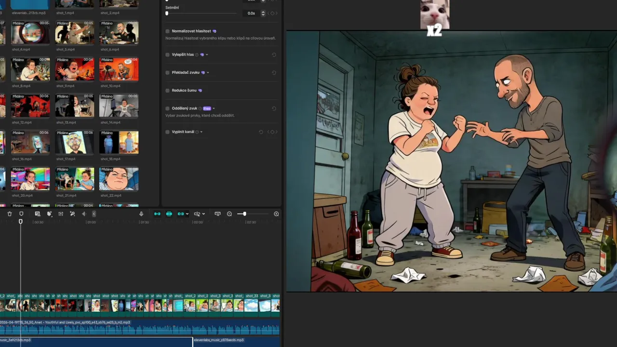Click the Free badge next to Oddělený zvuk

pos(207,108)
